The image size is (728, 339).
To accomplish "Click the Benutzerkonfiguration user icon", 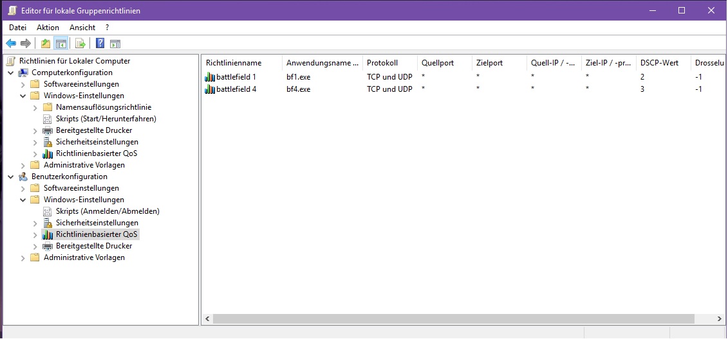I will 23,177.
